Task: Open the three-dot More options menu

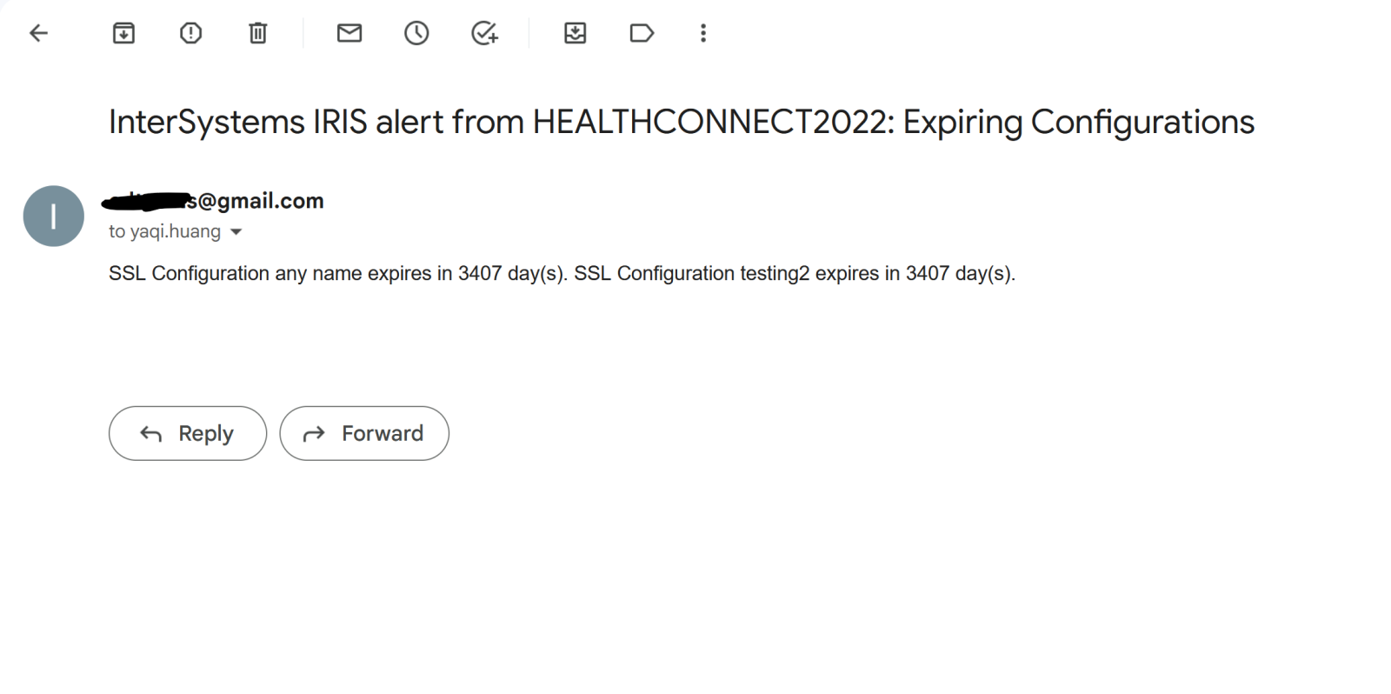Action: (703, 34)
